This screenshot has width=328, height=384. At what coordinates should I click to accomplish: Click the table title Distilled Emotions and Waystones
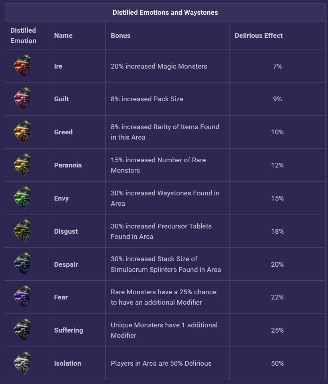click(x=165, y=12)
